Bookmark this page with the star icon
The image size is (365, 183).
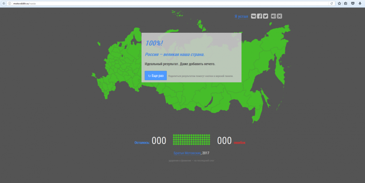tap(339, 4)
